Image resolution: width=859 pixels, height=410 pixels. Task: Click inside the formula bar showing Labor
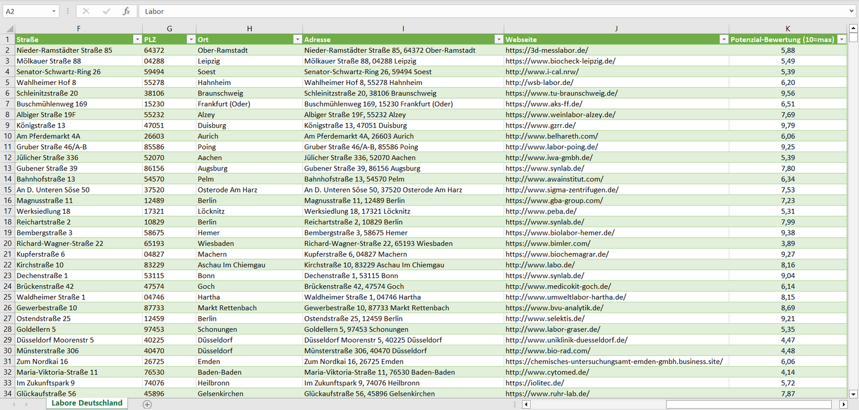click(476, 11)
